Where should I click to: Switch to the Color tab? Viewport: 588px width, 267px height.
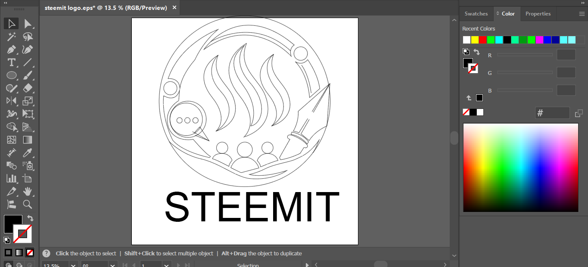tap(508, 14)
